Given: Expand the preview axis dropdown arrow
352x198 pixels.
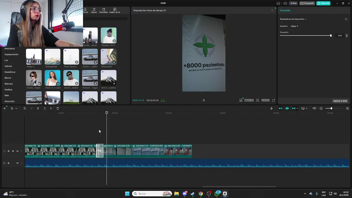Looking at the screenshot, I should pos(306,108).
